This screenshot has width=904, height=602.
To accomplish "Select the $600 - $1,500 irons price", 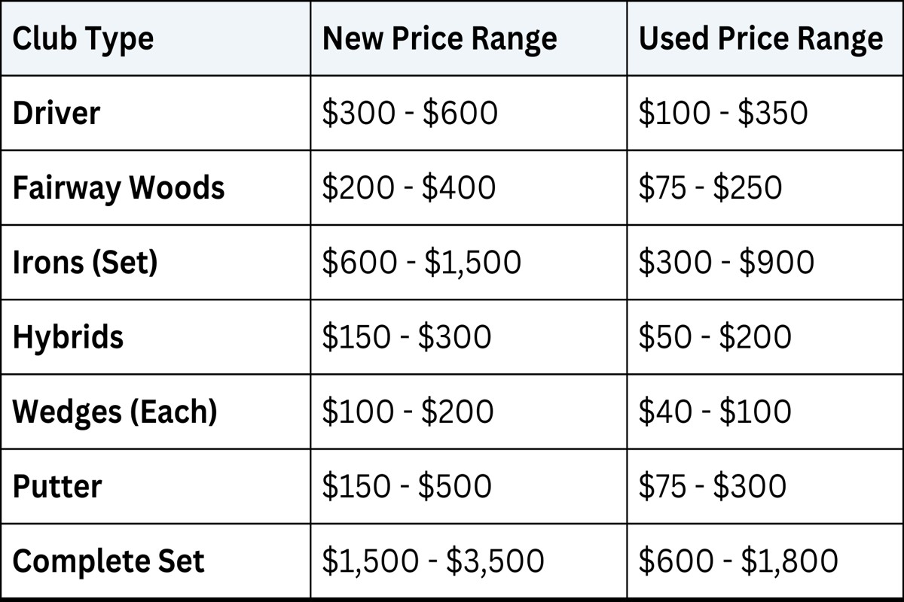I will [421, 262].
